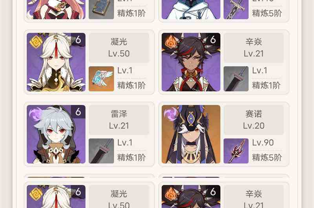Tap the orange catalyst icon under 凝光 Lv.50
This screenshot has height=208, width=314.
pyautogui.click(x=101, y=79)
